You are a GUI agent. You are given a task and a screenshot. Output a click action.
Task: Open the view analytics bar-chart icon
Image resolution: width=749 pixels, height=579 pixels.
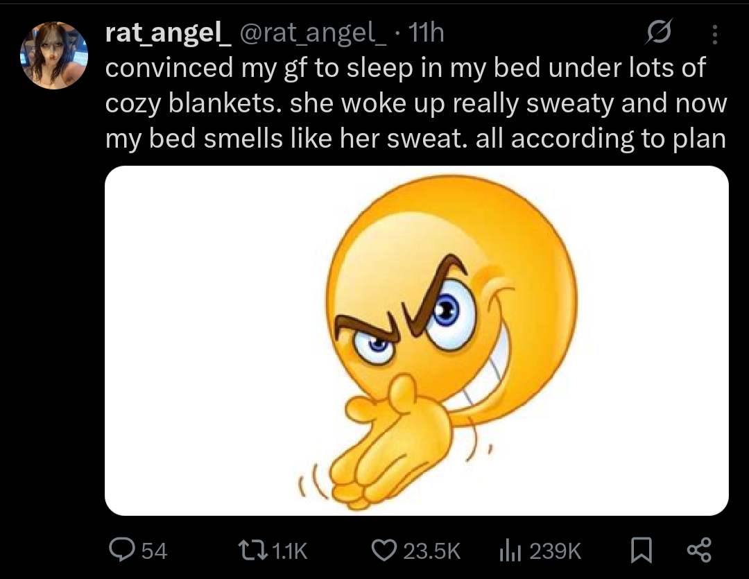(511, 551)
